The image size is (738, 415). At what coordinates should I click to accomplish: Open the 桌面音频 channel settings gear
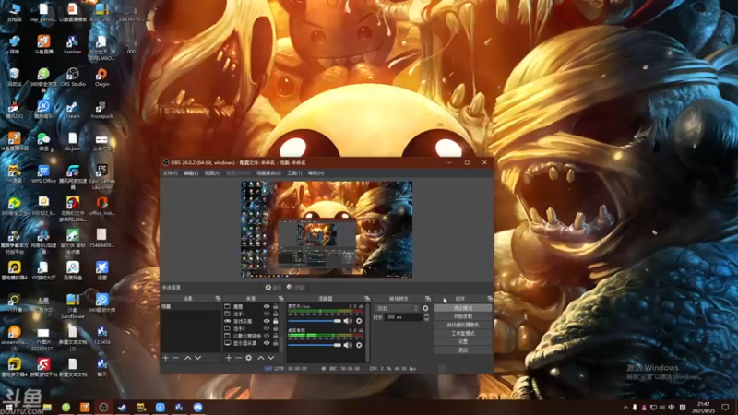point(359,345)
